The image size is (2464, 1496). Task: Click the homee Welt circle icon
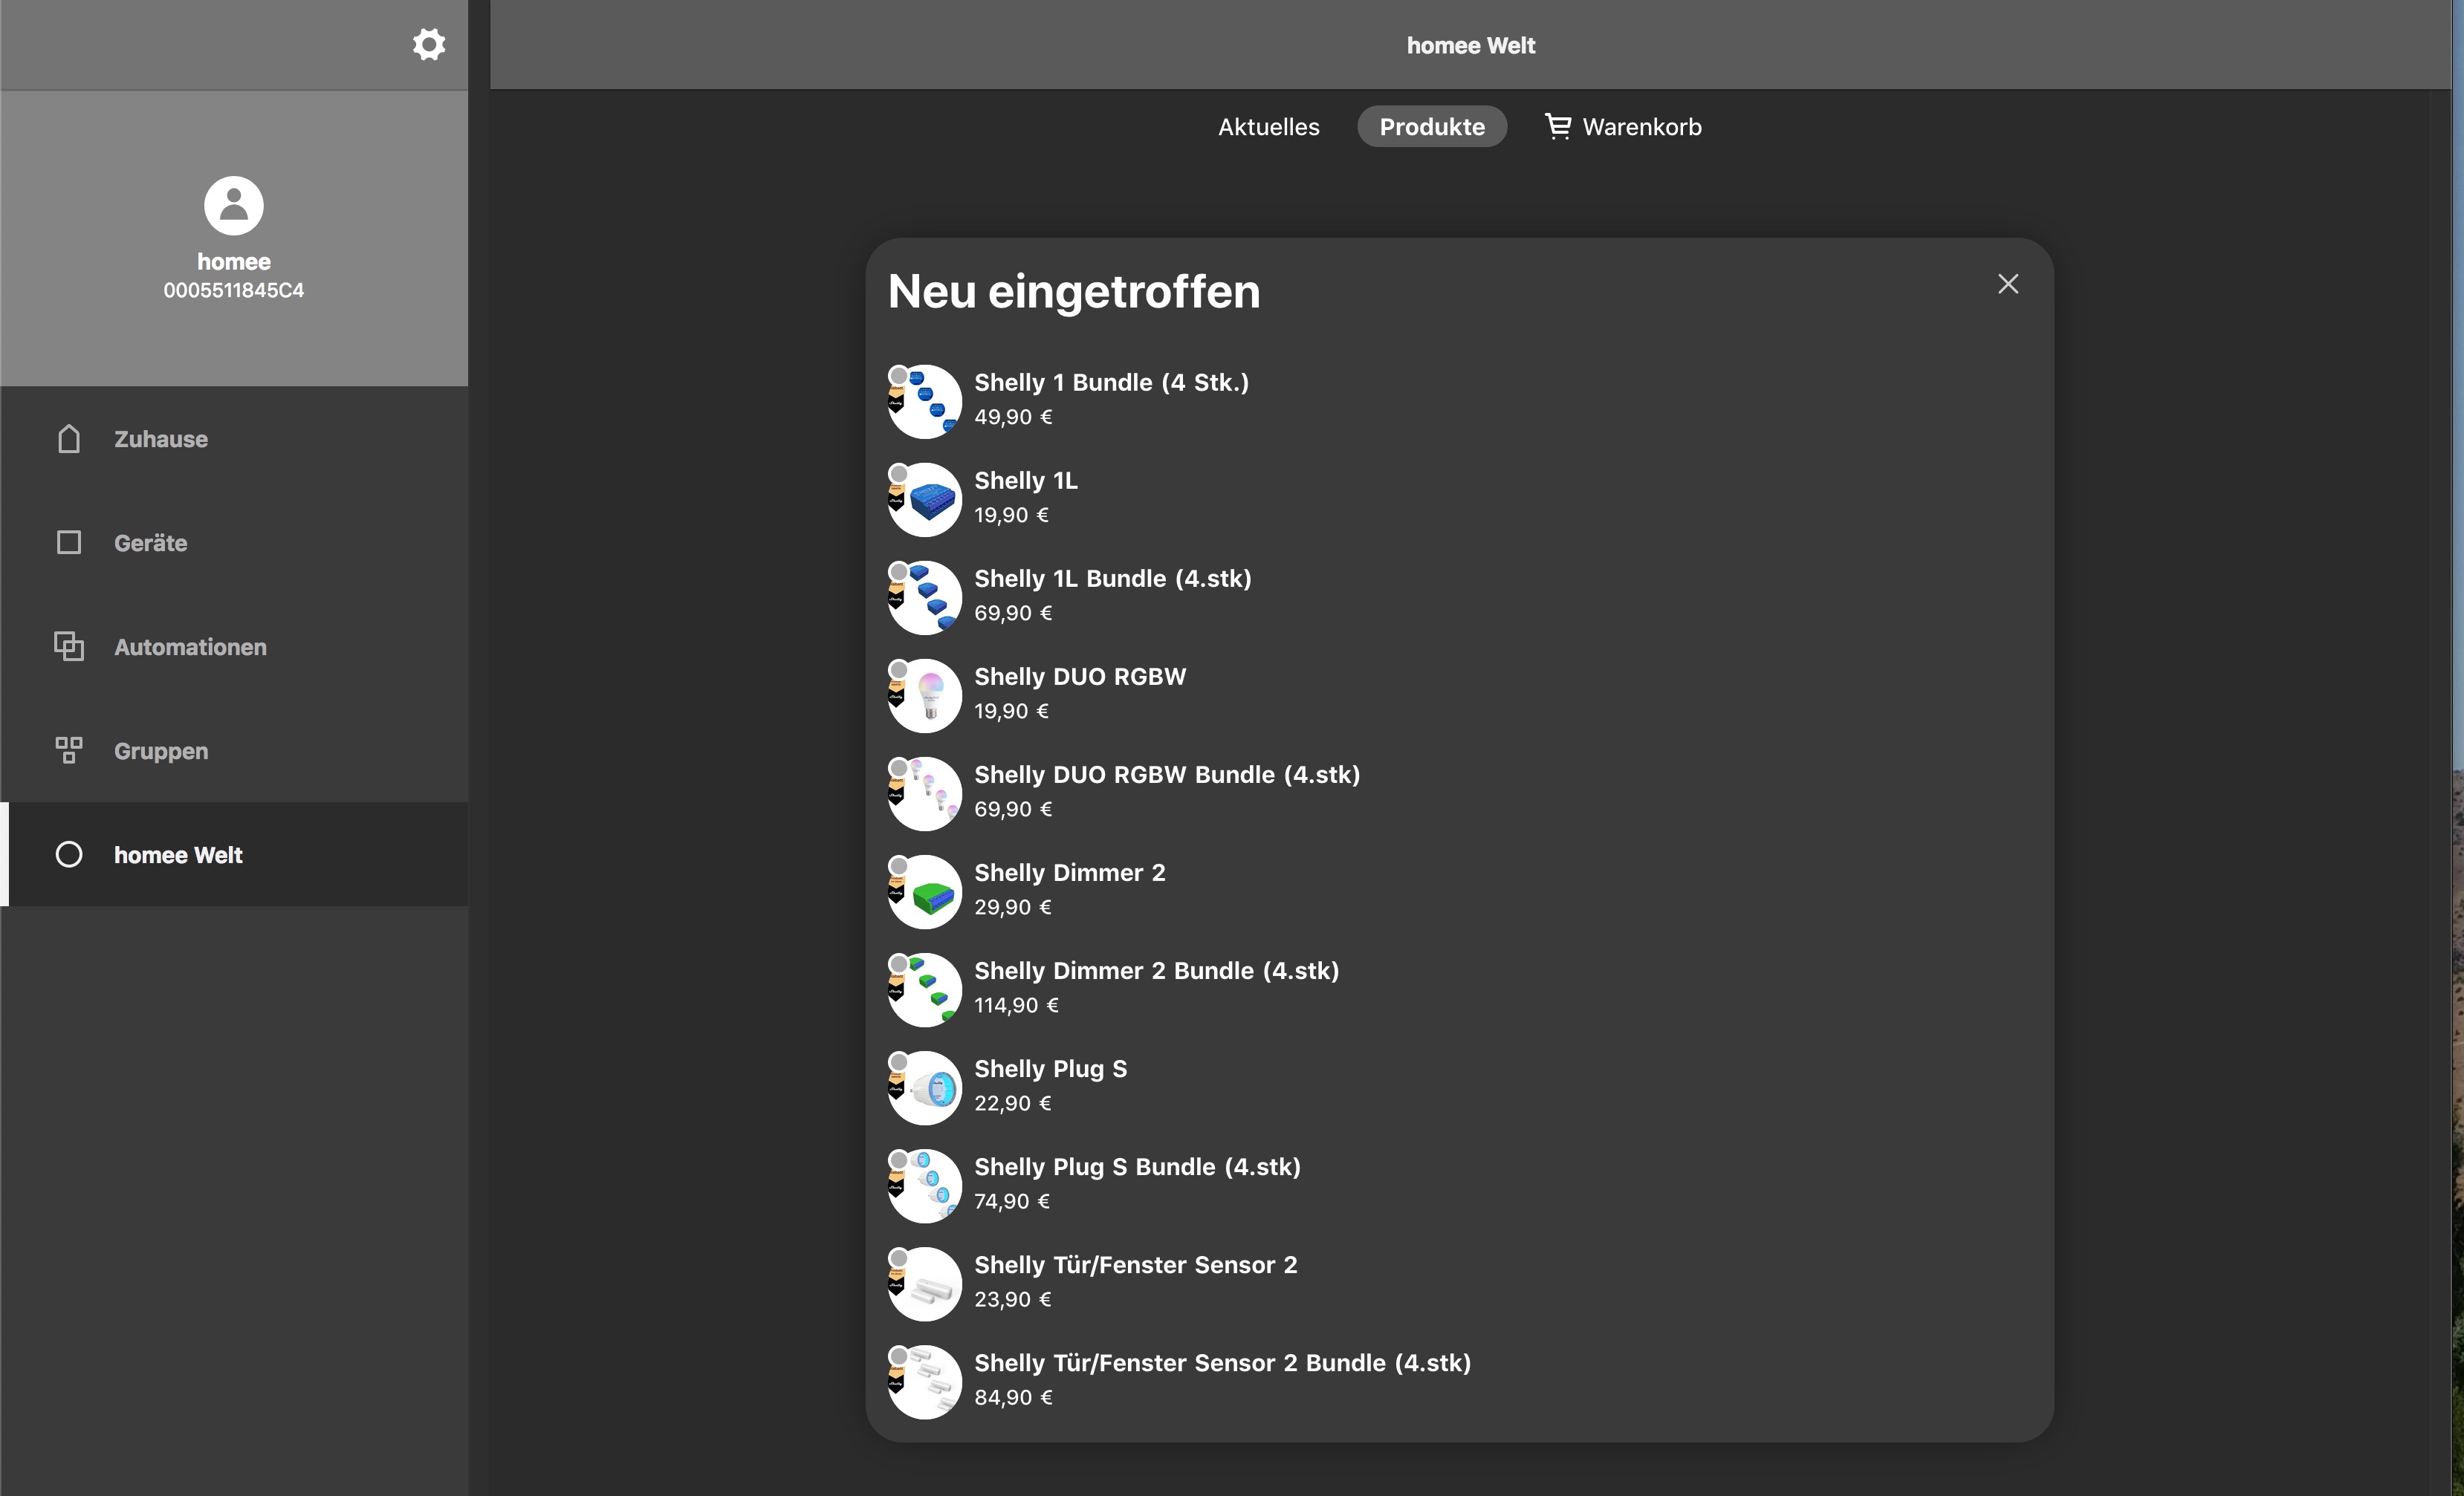69,854
